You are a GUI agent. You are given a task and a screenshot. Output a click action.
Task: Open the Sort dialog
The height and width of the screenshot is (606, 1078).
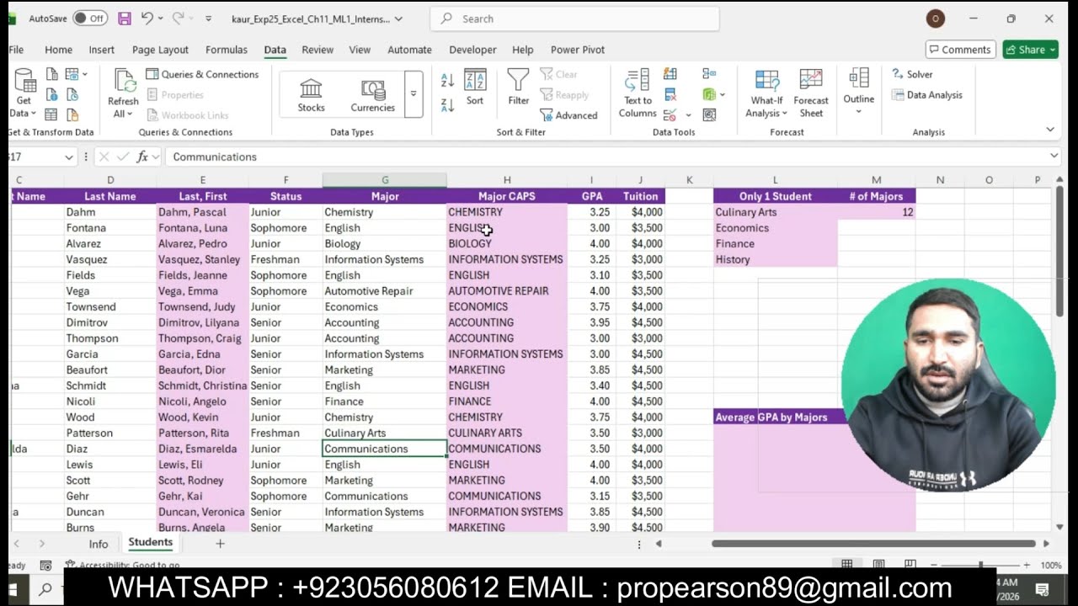475,88
